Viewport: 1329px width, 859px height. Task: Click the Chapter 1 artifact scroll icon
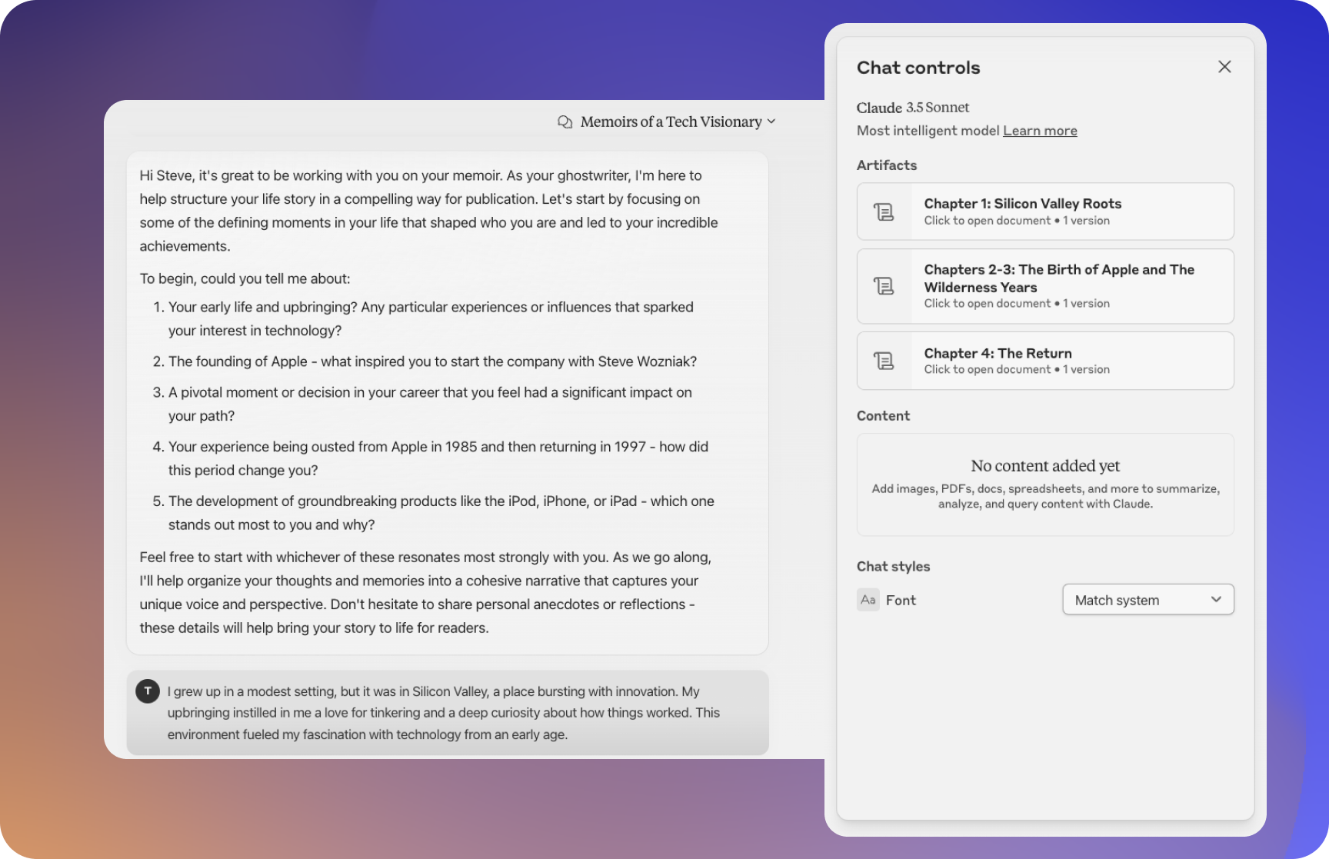point(884,211)
